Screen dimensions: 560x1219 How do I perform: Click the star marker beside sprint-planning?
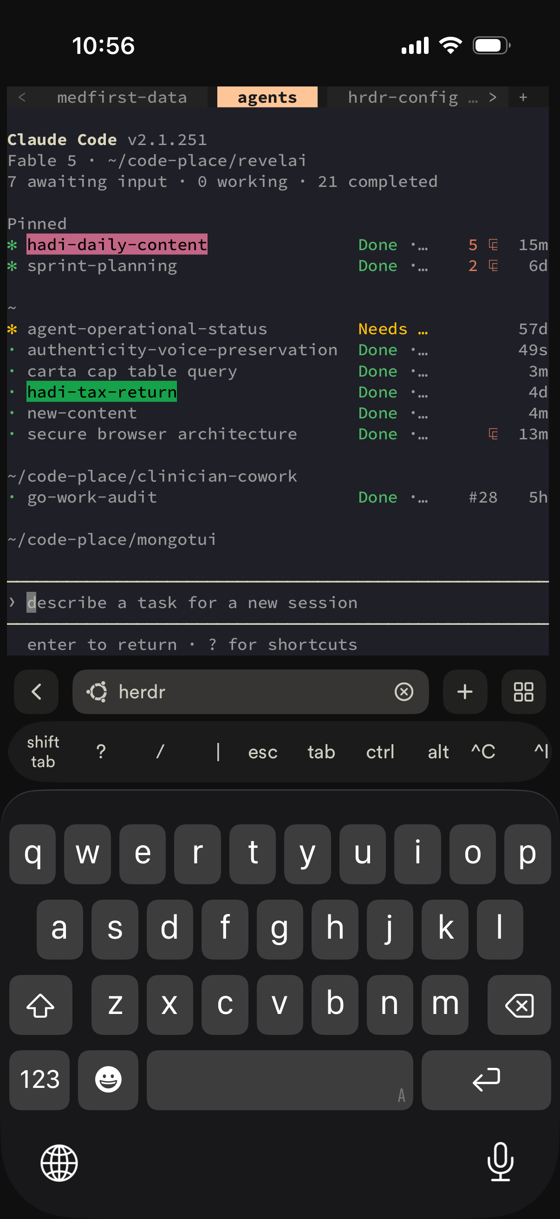12,265
